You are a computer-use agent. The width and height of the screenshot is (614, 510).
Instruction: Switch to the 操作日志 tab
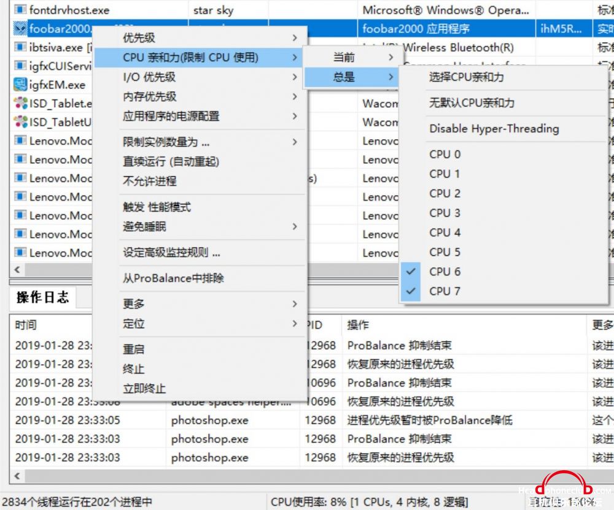(42, 297)
